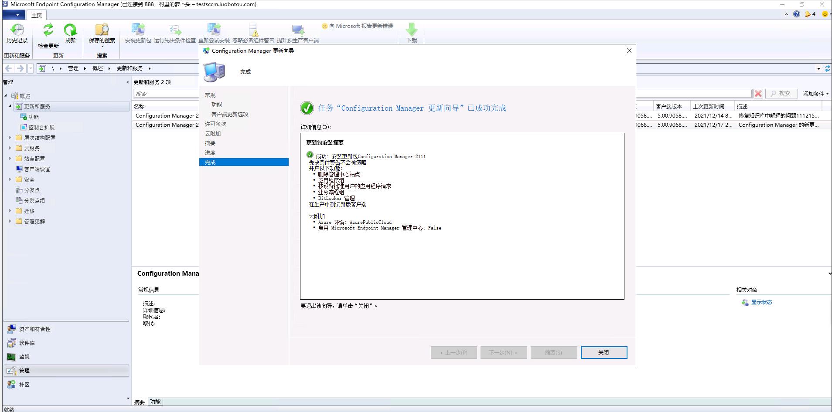
Task: Select the 常规 wizard step
Action: [210, 95]
